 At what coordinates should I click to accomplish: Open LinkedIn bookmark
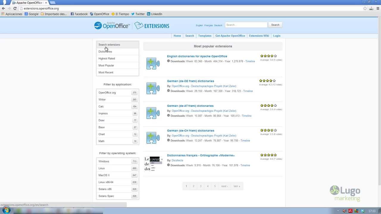point(154,14)
